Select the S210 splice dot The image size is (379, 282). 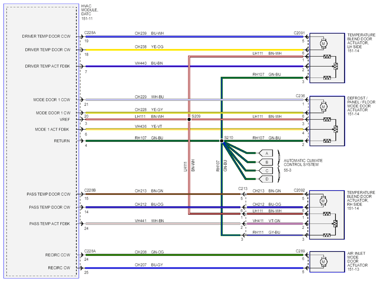222,141
